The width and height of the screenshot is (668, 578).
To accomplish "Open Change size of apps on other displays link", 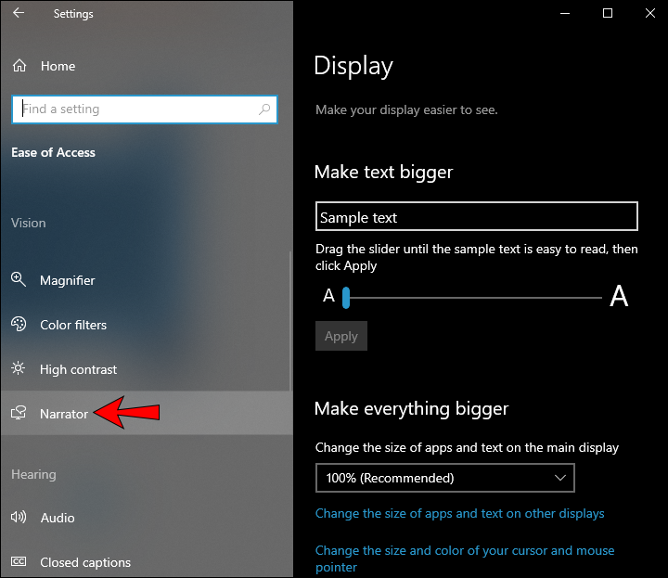I will pyautogui.click(x=459, y=513).
